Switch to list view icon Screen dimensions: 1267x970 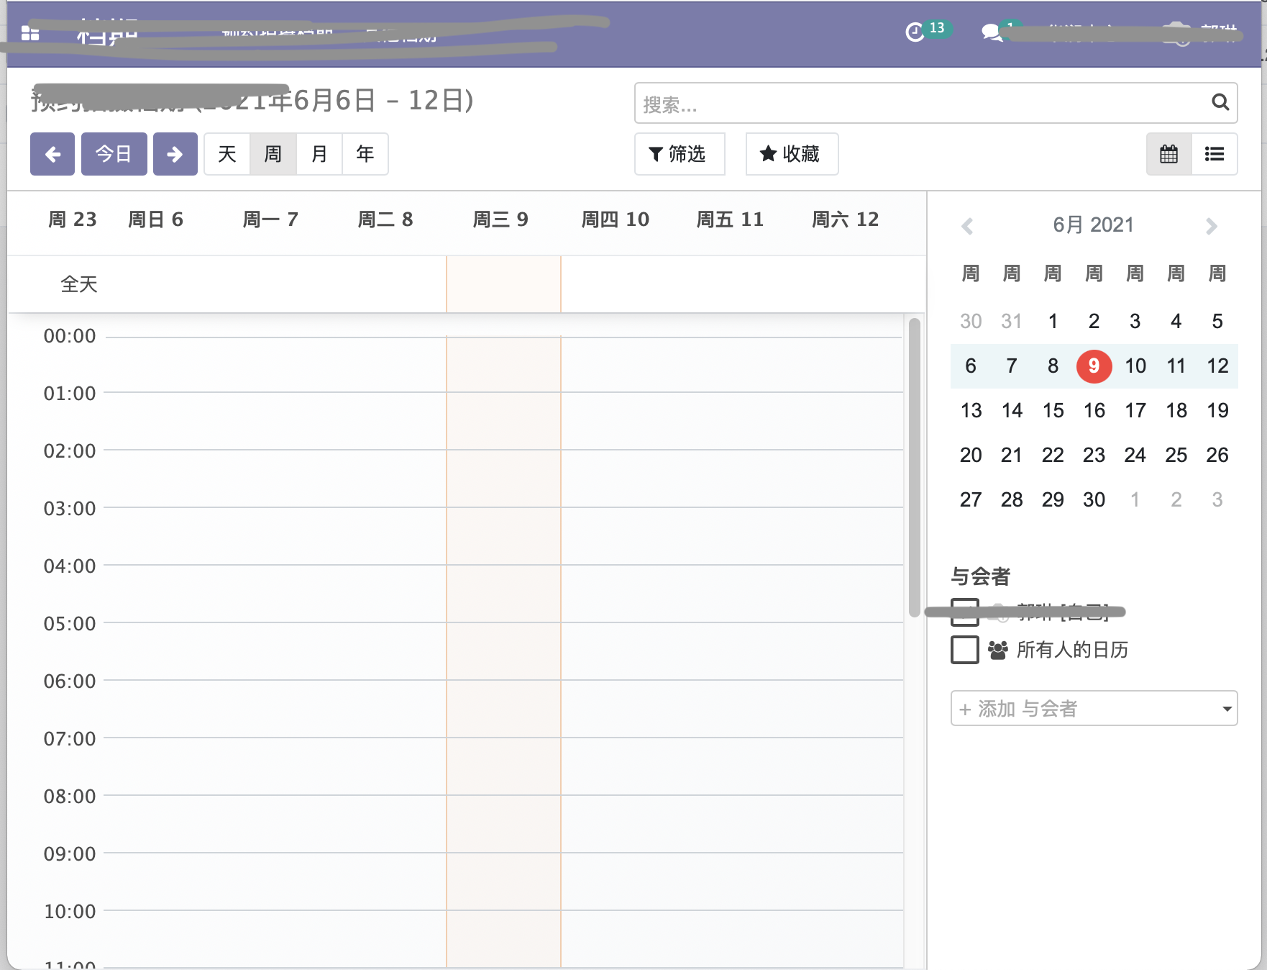tap(1215, 154)
